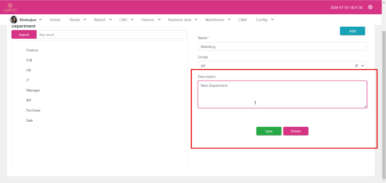Viewport: 386px width, 183px height.
Task: Go to the Home menu item
Action: [x=55, y=20]
